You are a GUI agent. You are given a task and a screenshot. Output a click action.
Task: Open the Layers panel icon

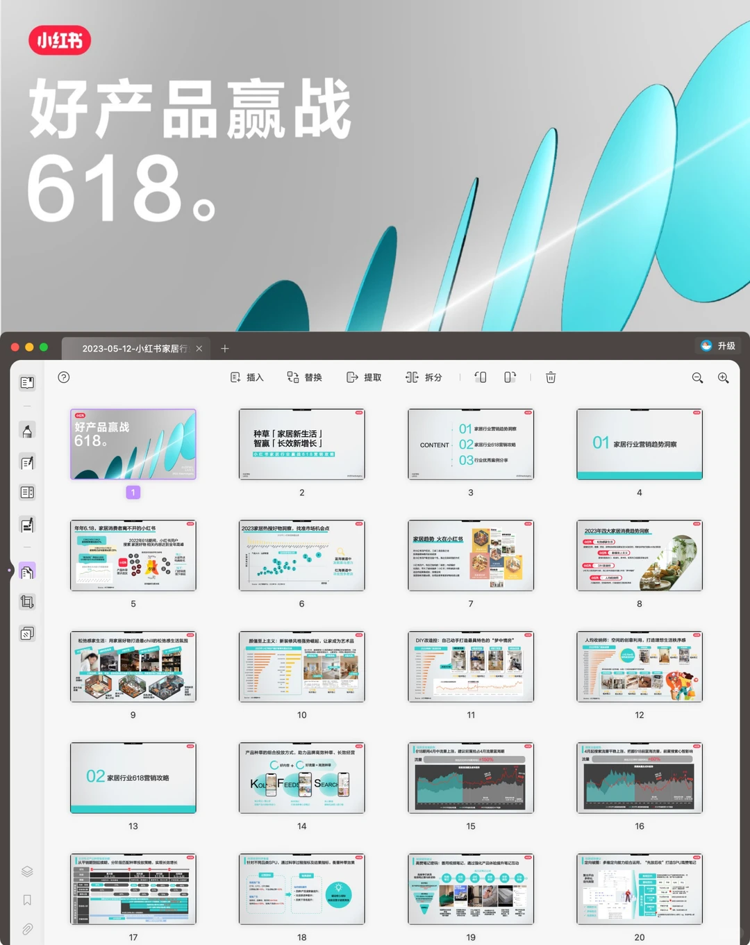[27, 871]
